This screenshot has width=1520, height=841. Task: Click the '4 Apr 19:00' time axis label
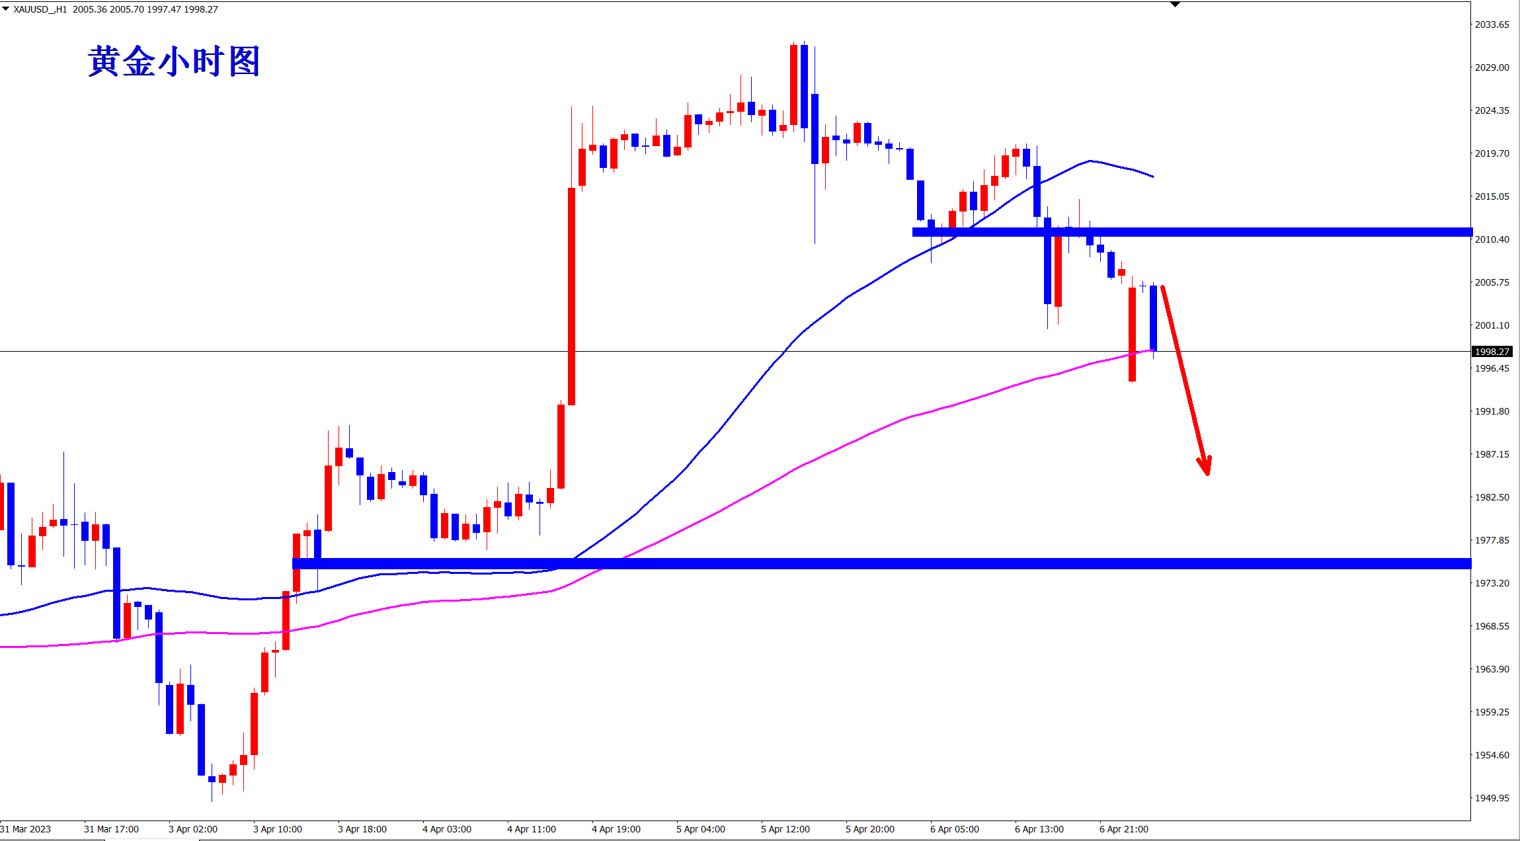pyautogui.click(x=616, y=829)
